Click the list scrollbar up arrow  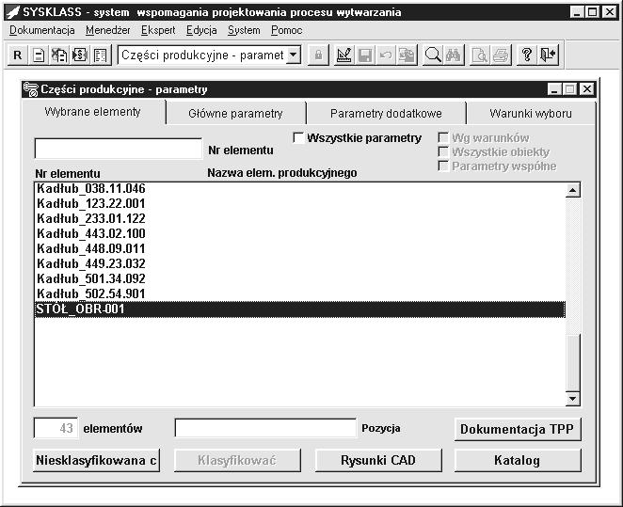pos(572,191)
